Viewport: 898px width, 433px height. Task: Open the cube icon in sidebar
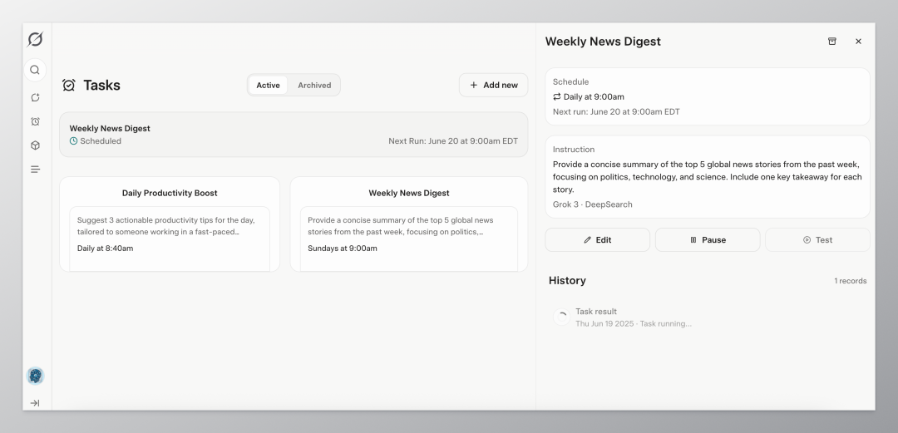[35, 145]
